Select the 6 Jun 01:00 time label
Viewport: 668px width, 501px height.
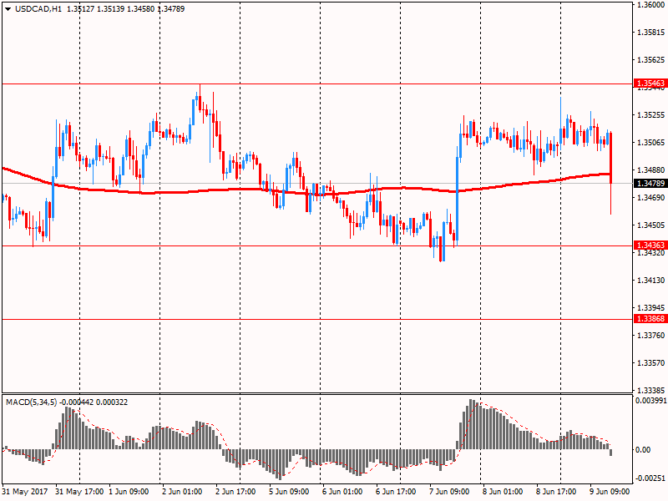tap(342, 492)
